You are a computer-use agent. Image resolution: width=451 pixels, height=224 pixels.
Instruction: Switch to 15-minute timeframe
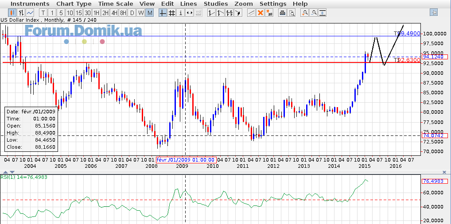click(x=79, y=13)
